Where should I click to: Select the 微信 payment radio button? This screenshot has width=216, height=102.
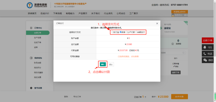click(120, 32)
